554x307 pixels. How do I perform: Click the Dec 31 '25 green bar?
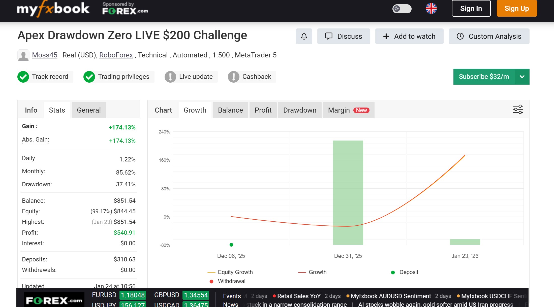pyautogui.click(x=348, y=192)
